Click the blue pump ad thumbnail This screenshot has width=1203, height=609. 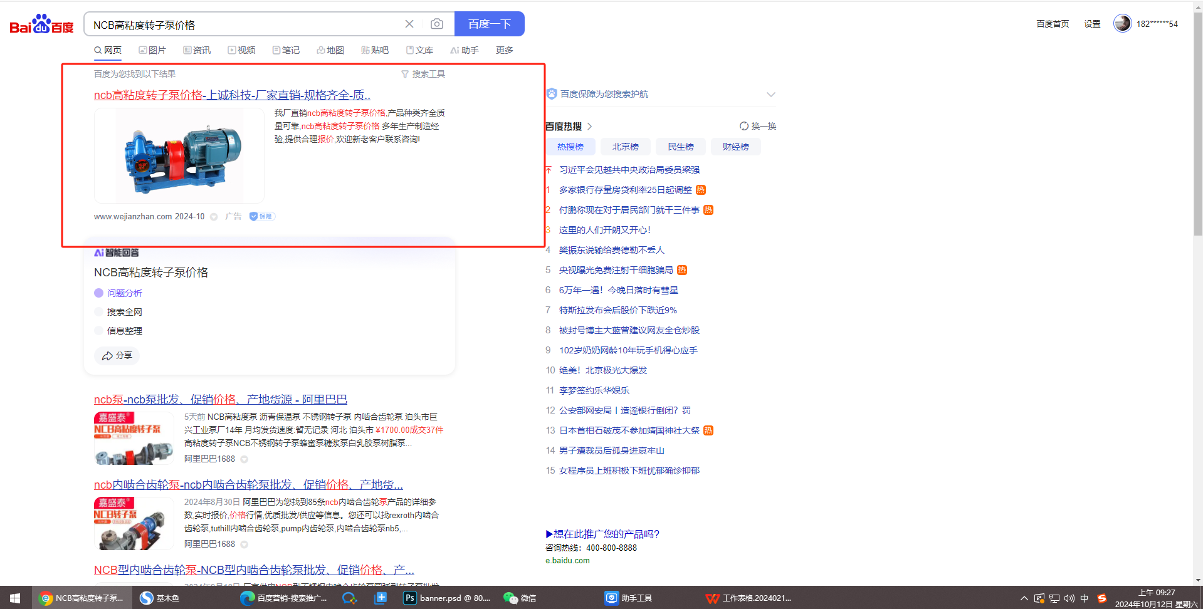point(179,155)
